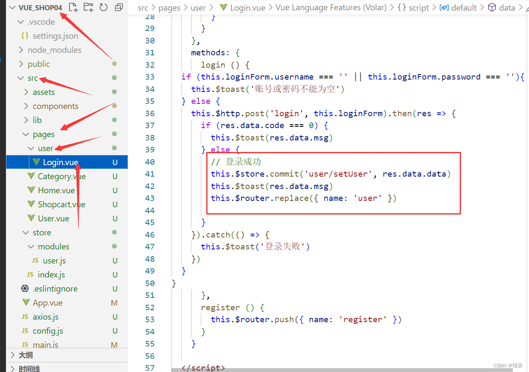Click the text "this.$toast('登录失败')"
Viewport: 529px width, 372px height.
click(x=255, y=246)
